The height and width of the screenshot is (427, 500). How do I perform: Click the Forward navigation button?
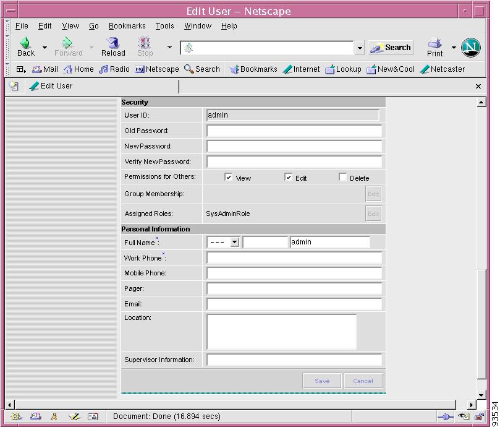(68, 47)
